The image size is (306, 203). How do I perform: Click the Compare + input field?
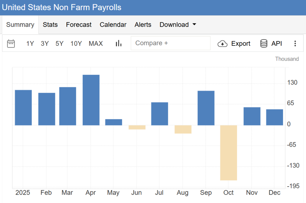170,43
